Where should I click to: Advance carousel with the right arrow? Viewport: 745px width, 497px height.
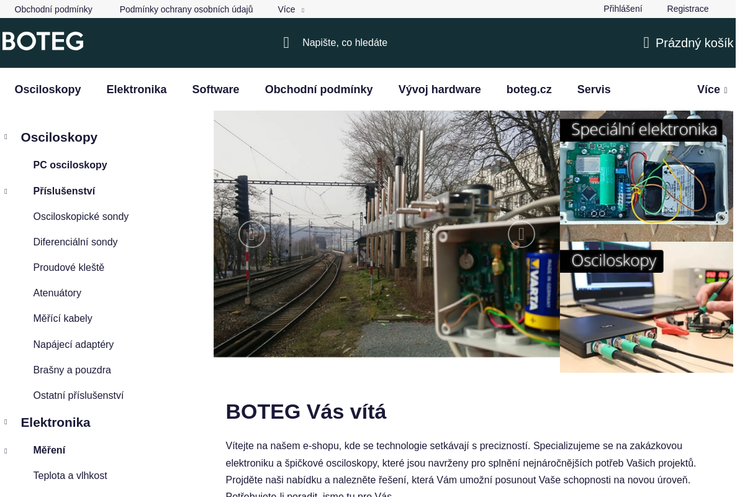[521, 234]
